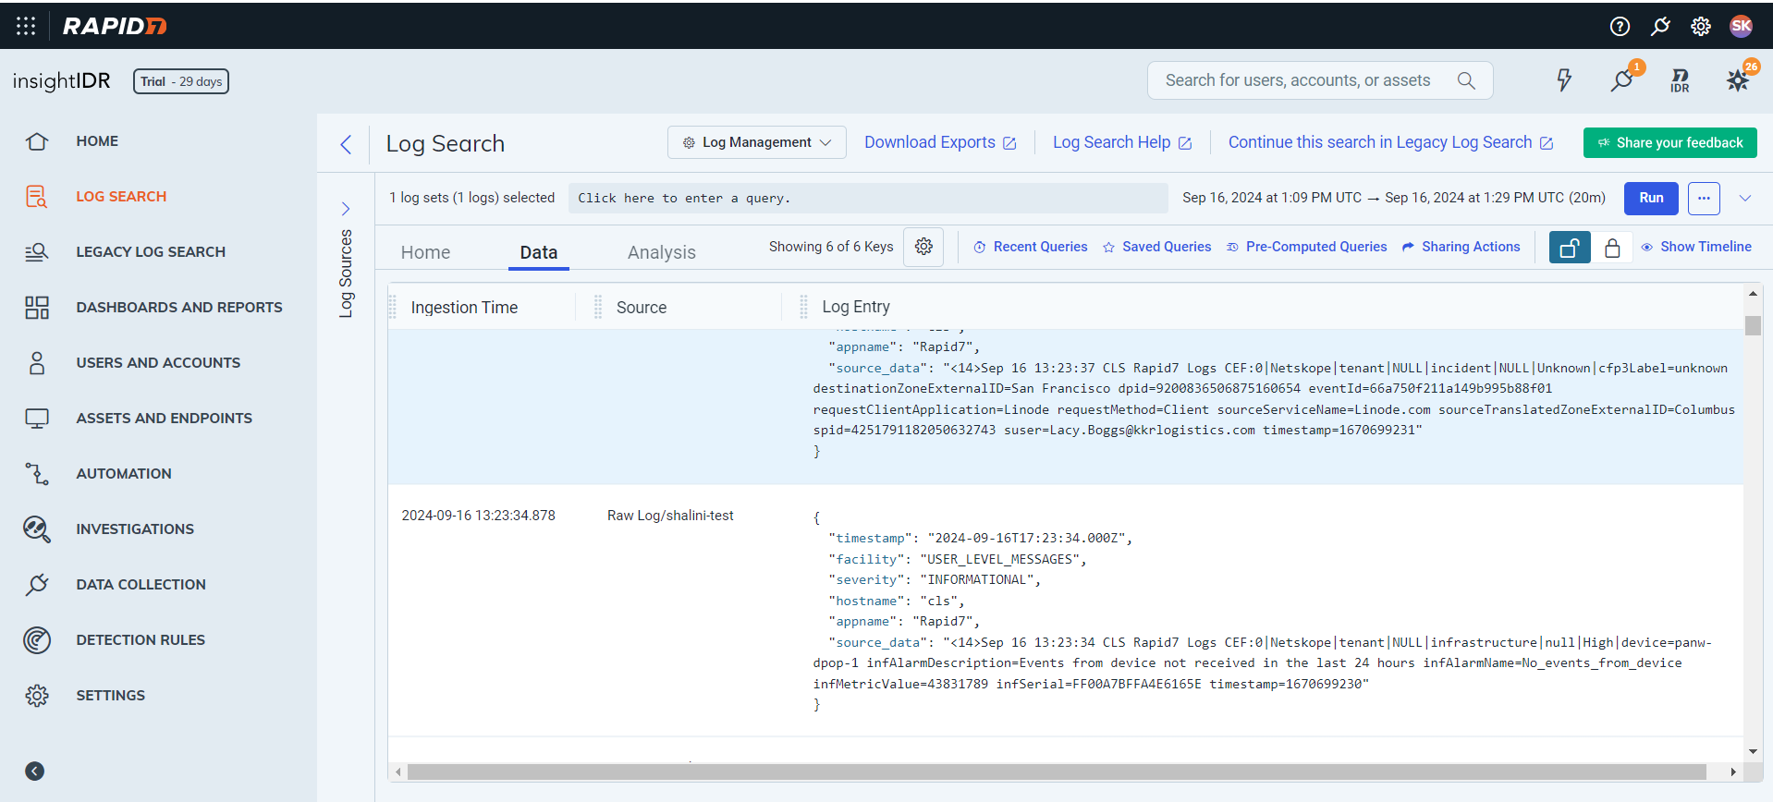Toggle the unlocked padlock button
Image resolution: width=1773 pixels, height=802 pixels.
[x=1570, y=248]
